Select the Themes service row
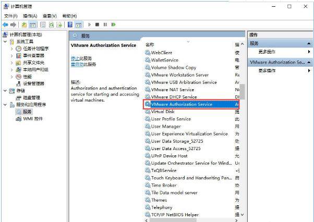Screen dimensions: 314x222 [191, 200]
